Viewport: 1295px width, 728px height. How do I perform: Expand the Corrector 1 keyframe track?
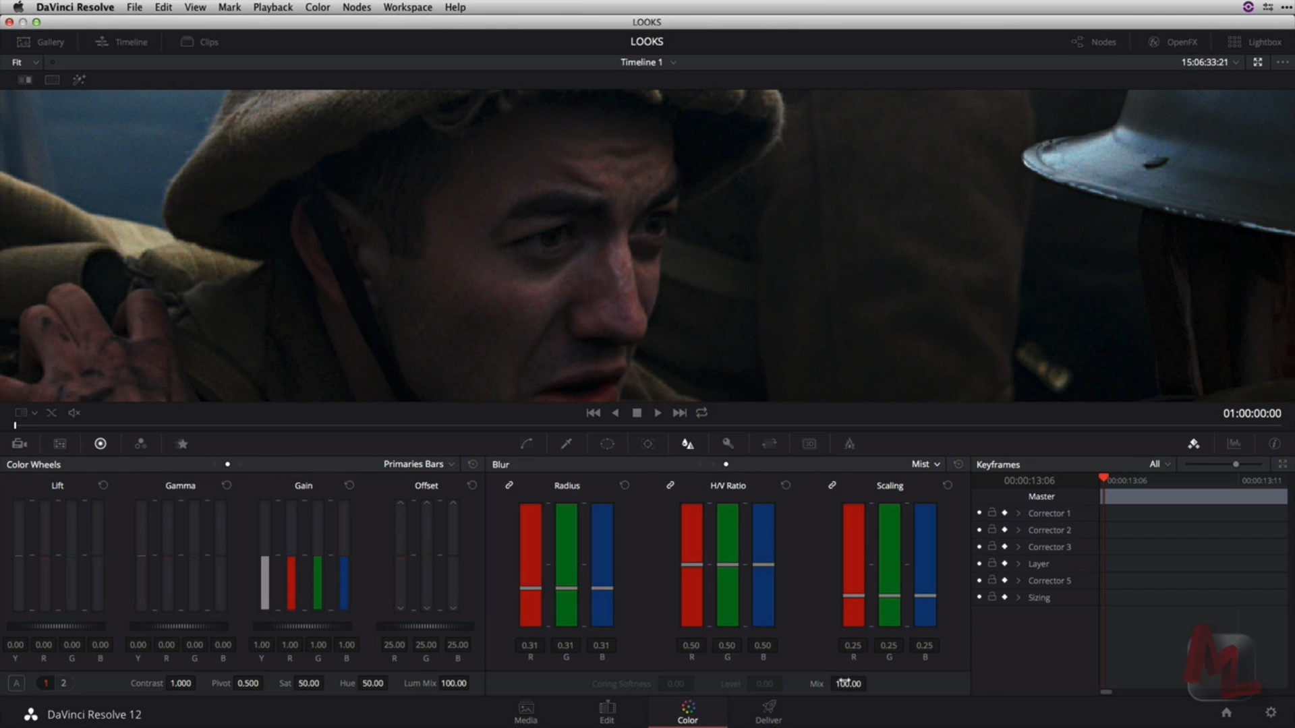click(1018, 513)
